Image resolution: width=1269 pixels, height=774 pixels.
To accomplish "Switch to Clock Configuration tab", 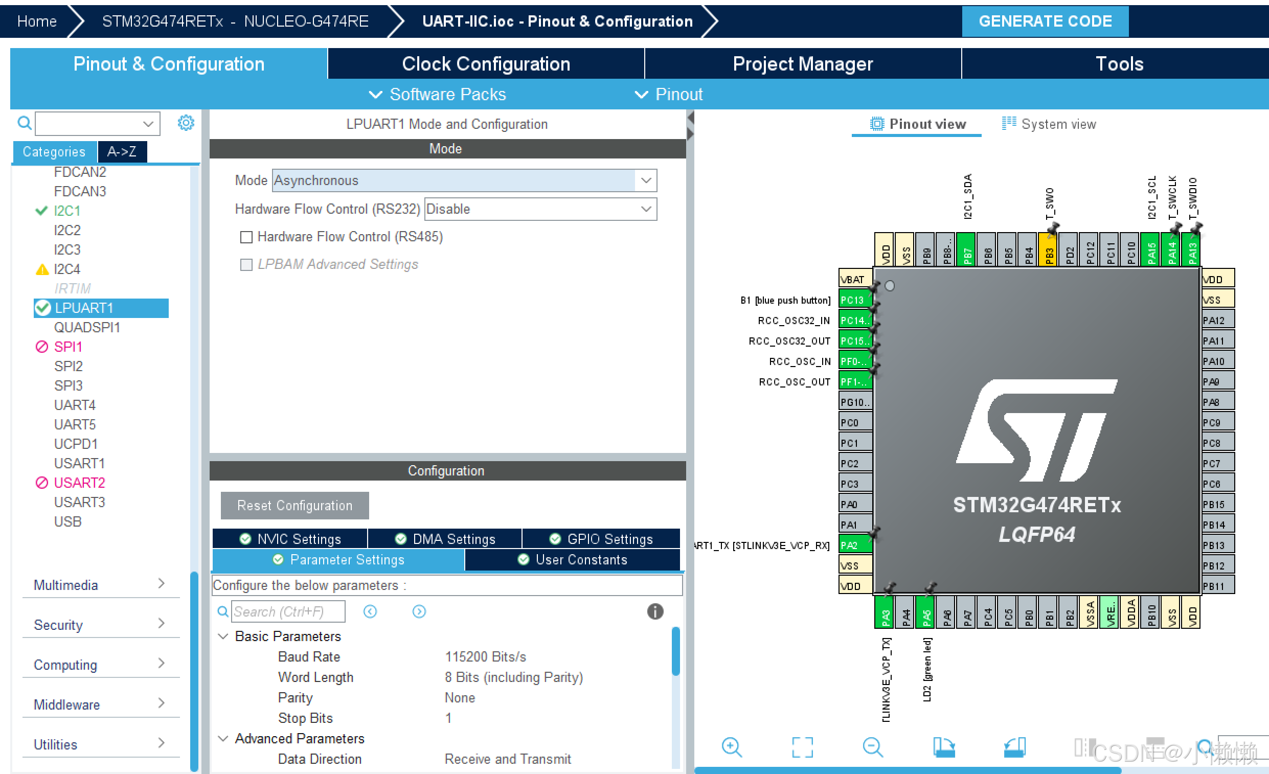I will click(486, 64).
